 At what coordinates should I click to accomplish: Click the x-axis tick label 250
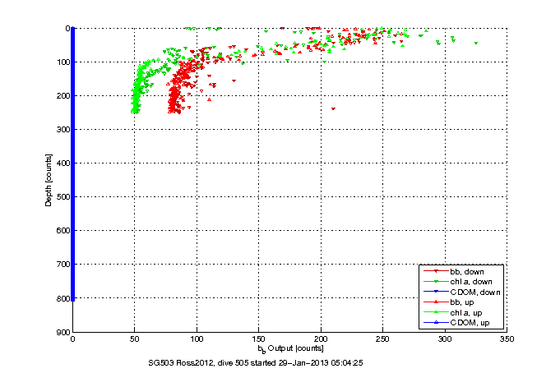pos(382,338)
